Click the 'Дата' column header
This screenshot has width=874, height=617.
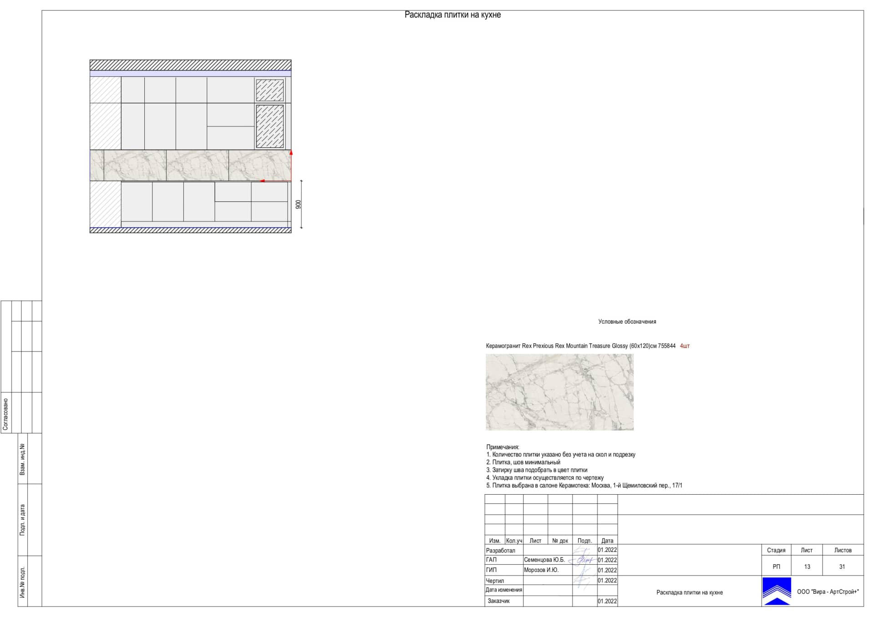[x=607, y=541]
